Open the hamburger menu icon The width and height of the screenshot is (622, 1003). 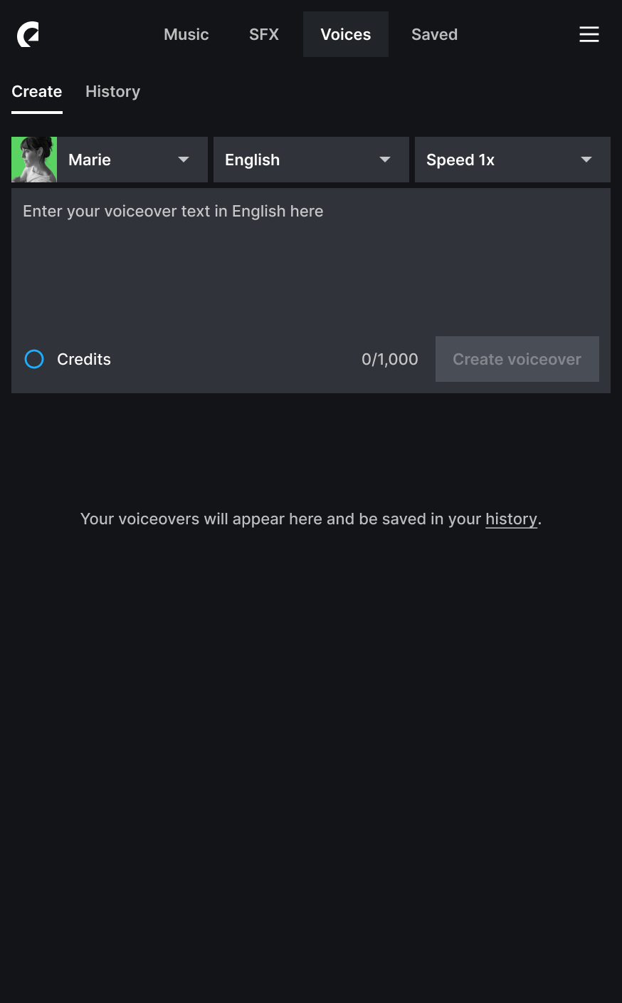click(x=589, y=34)
